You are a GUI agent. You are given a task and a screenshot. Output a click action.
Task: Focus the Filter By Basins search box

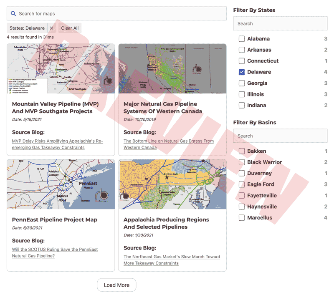pos(280,136)
